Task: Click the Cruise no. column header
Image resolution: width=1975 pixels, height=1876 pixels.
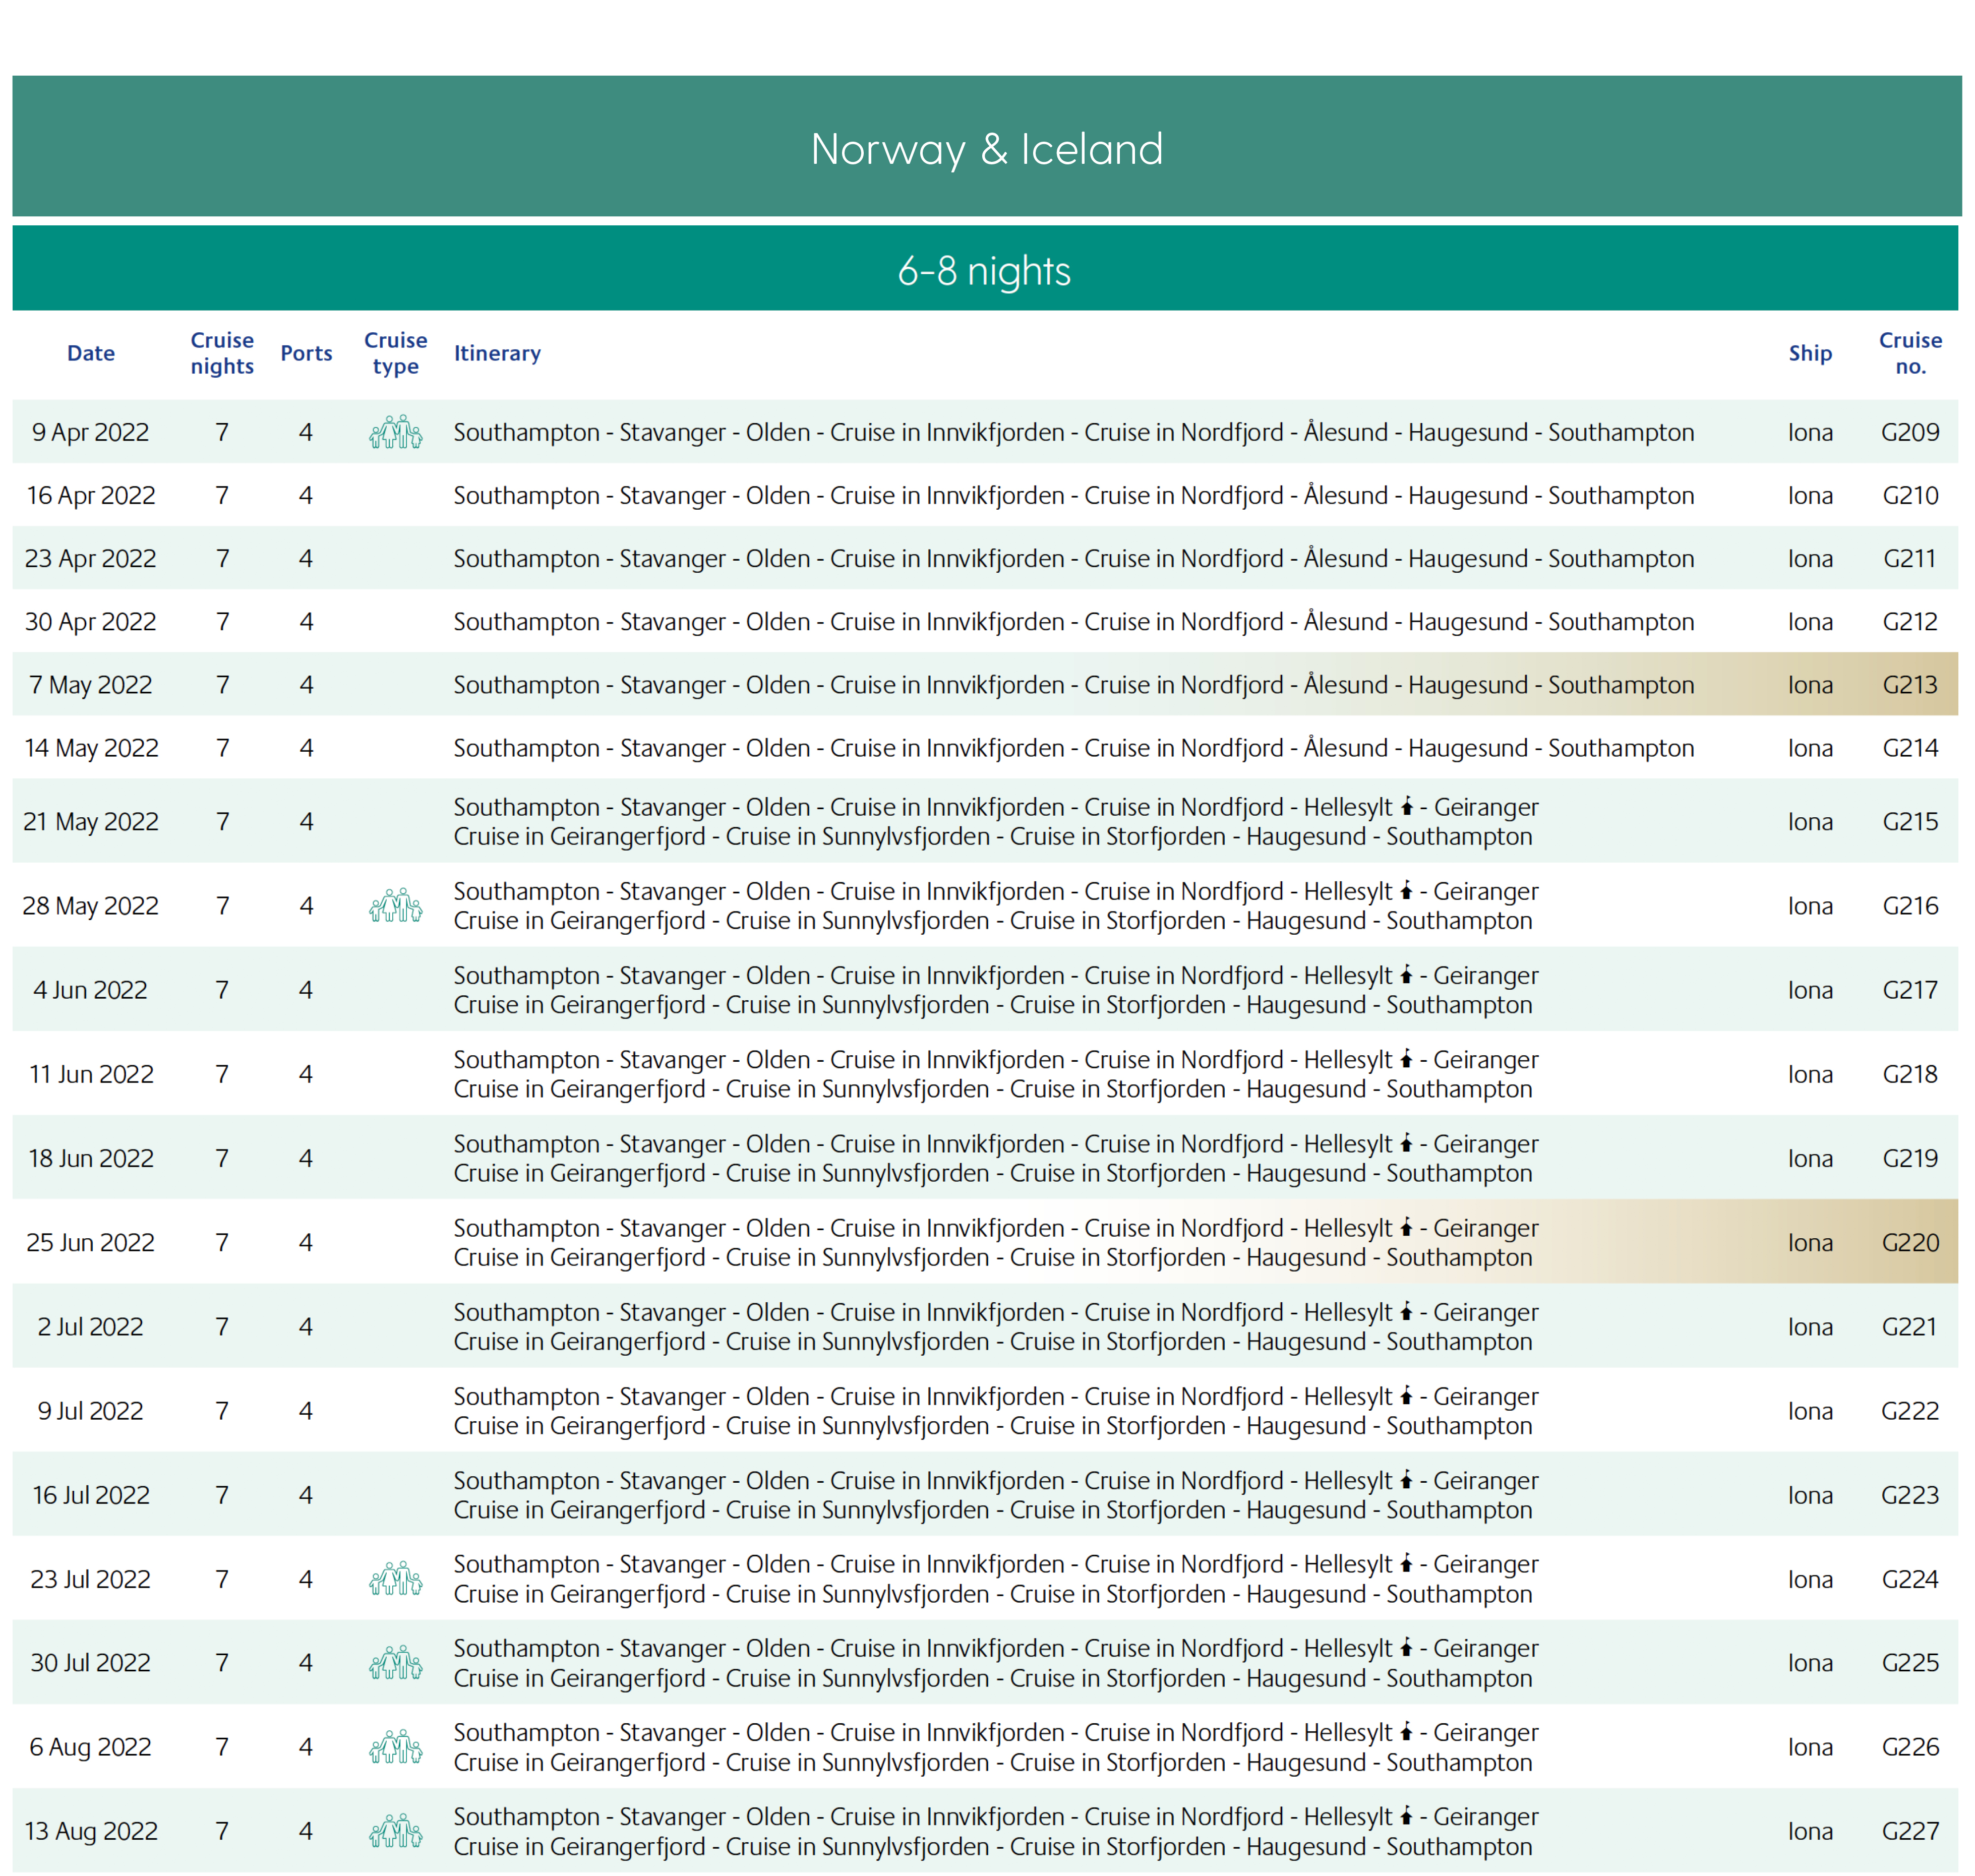Action: coord(1910,353)
